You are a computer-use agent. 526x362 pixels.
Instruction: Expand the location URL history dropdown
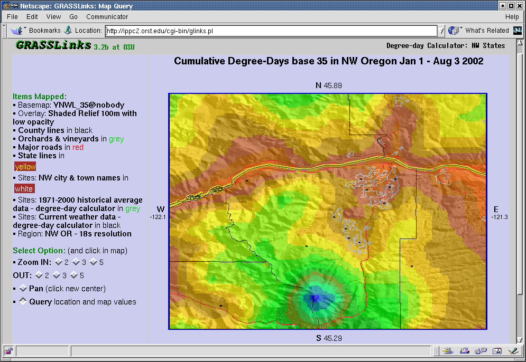point(441,31)
